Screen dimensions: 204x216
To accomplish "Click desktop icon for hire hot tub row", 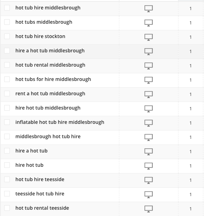I will click(148, 166).
